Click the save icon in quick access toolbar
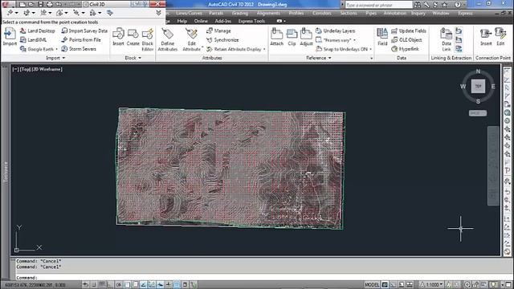Image resolution: width=514 pixels, height=289 pixels. point(40,4)
